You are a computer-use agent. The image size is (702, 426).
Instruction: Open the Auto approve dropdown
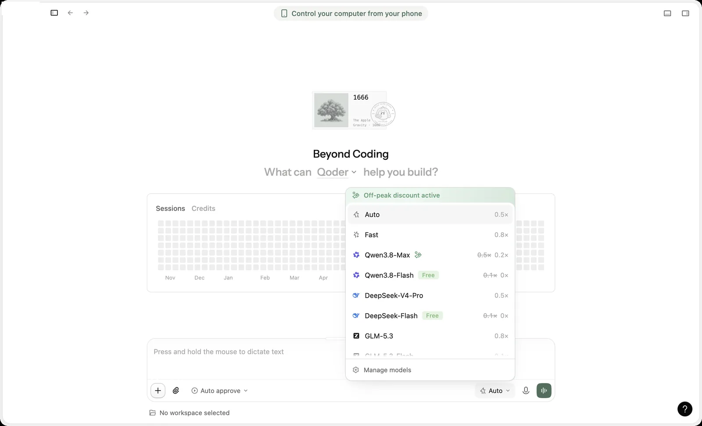[219, 391]
